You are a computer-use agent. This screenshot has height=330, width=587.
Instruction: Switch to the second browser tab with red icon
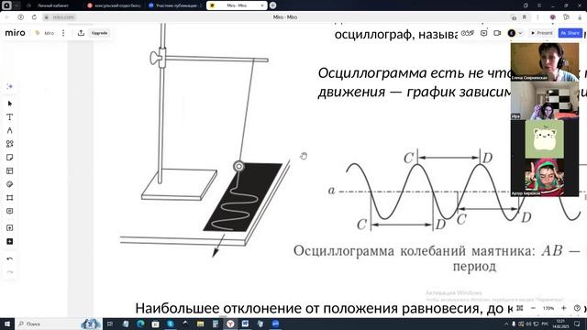click(x=114, y=5)
